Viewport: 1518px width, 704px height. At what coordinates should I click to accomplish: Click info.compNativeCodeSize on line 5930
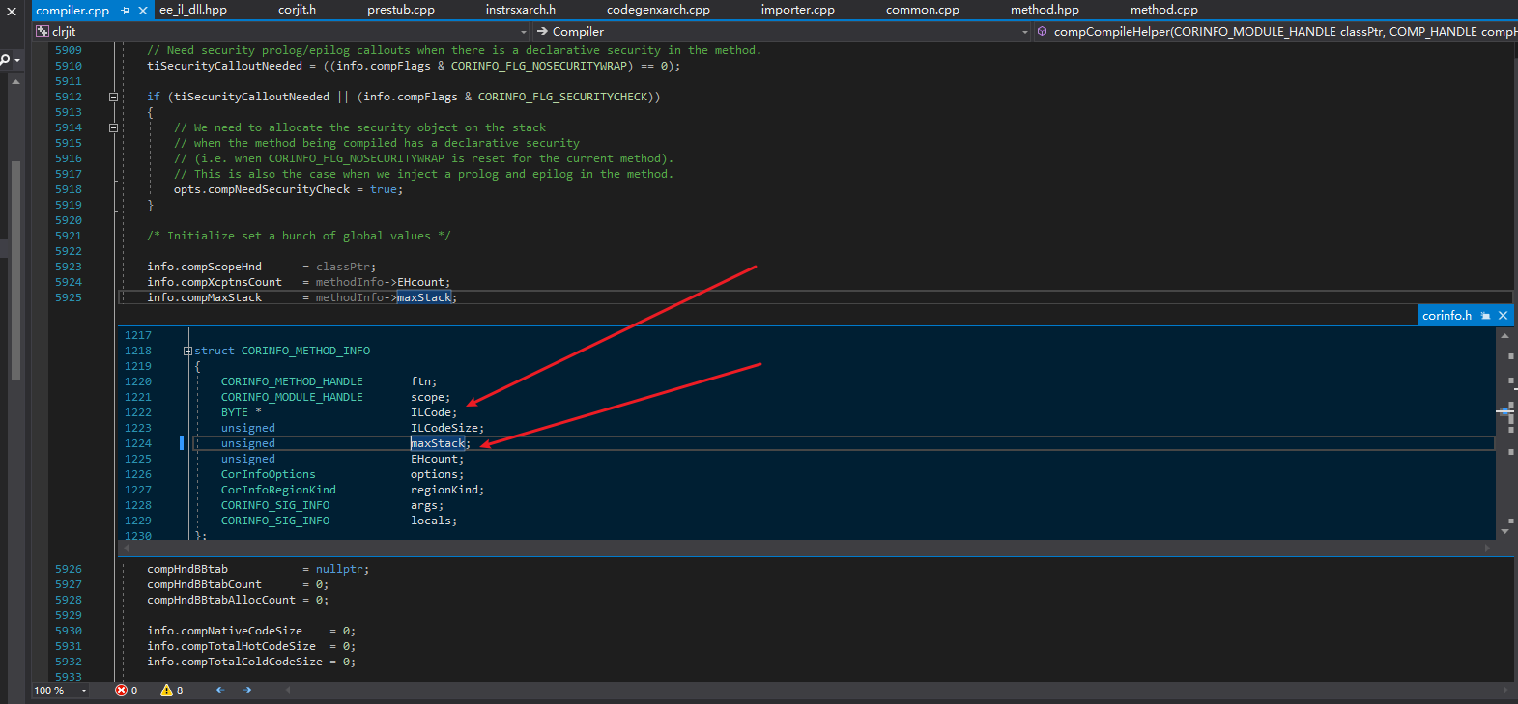click(x=224, y=631)
